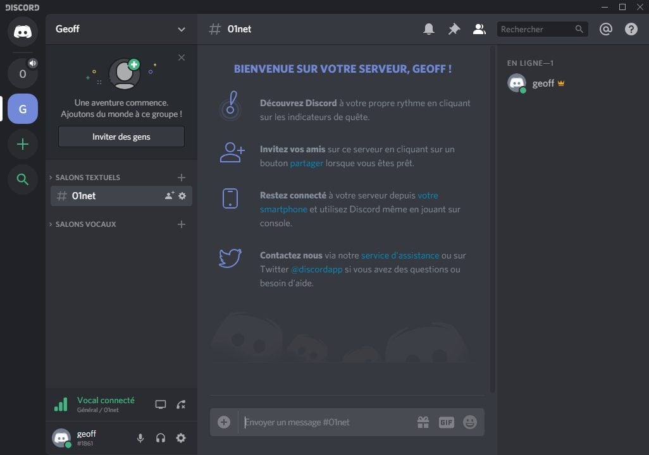Image resolution: width=649 pixels, height=455 pixels.
Task: Open server discovery search in the sidebar
Action: [x=23, y=179]
